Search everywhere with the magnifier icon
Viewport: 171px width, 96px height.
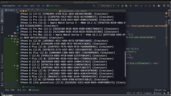point(168,6)
